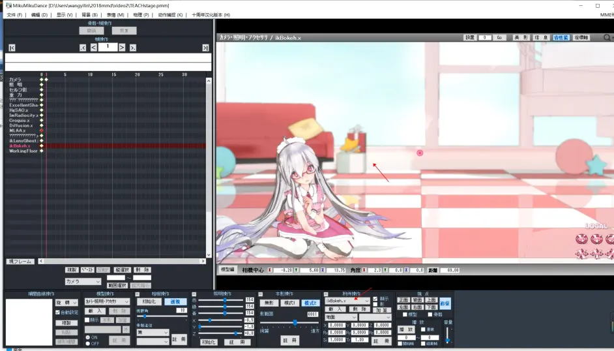
Task: Select ON radio button in model panel
Action: (88, 337)
